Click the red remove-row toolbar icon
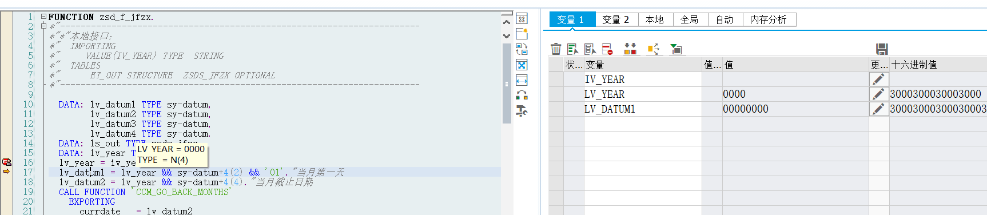The height and width of the screenshot is (215, 987). 607,49
